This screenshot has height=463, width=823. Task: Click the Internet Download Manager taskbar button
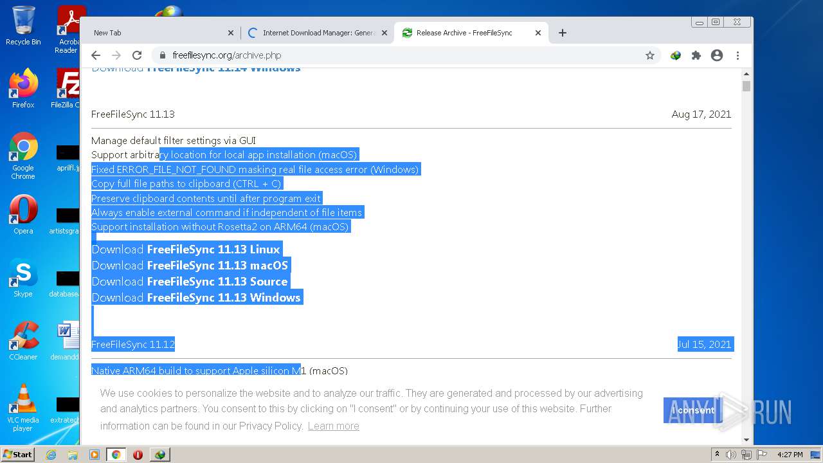click(x=160, y=455)
